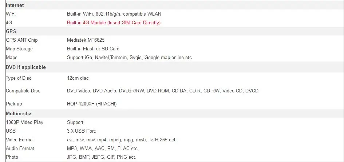Click the Multimedia section header

(x=19, y=113)
